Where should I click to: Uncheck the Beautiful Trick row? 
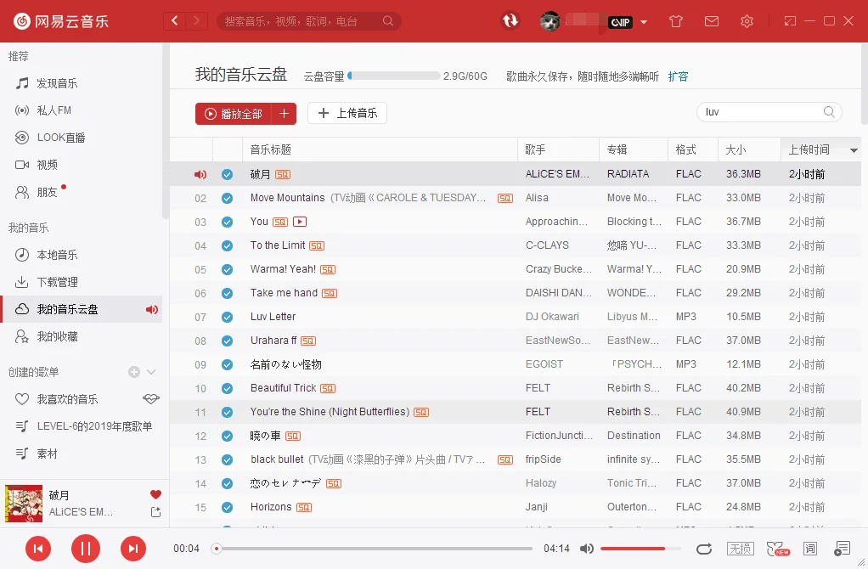point(228,388)
